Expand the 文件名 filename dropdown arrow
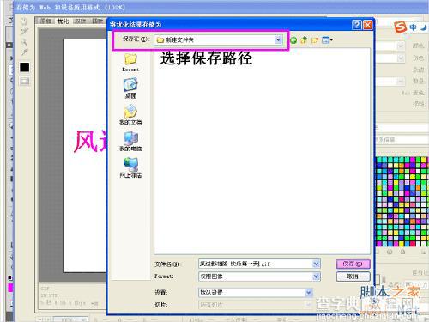 [316, 264]
